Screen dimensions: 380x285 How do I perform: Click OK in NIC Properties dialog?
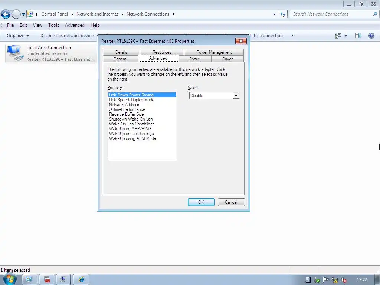click(201, 202)
